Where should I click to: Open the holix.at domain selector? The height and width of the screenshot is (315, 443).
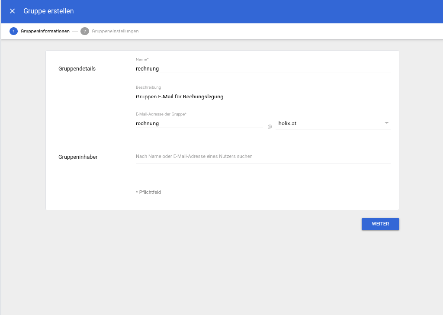tap(333, 123)
